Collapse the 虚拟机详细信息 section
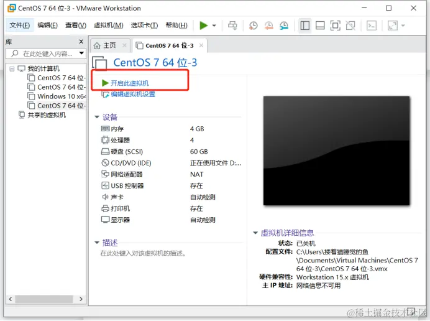Screen dimensions: 430x321 point(255,233)
